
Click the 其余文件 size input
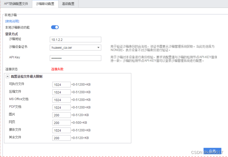coord(61,138)
